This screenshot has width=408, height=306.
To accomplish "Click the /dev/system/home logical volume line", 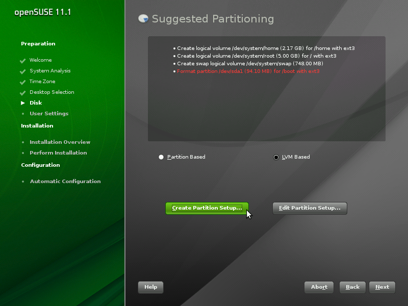I will click(266, 48).
